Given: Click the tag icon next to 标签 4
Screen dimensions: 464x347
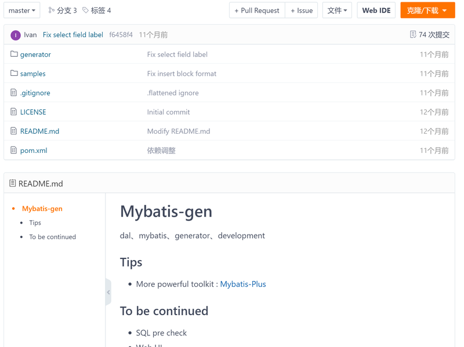Looking at the screenshot, I should point(85,10).
